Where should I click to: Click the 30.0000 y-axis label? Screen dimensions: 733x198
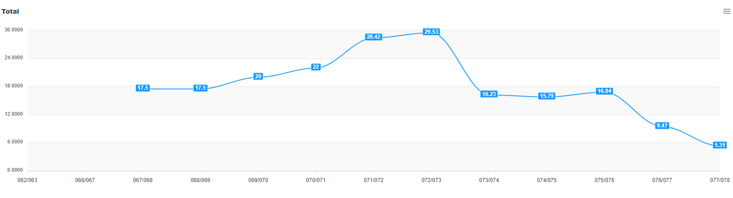point(14,30)
